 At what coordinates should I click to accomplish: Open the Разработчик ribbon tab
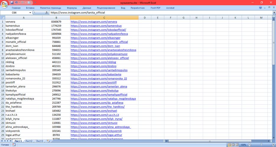pyautogui.click(x=138, y=8)
